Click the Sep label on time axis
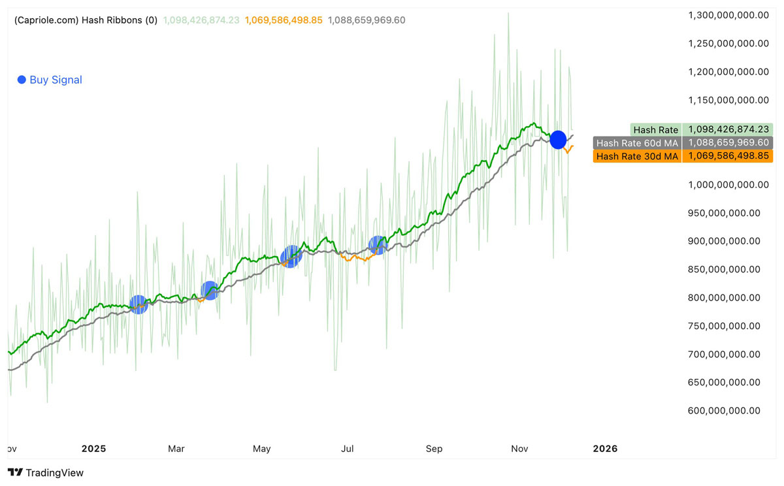 434,449
